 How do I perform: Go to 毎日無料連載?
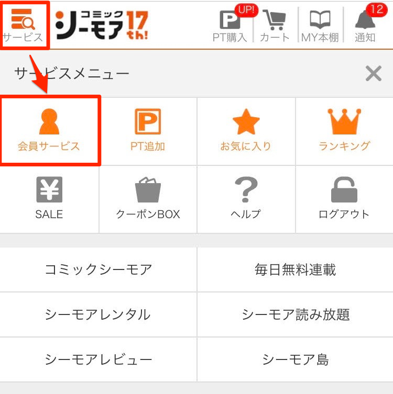tap(296, 269)
